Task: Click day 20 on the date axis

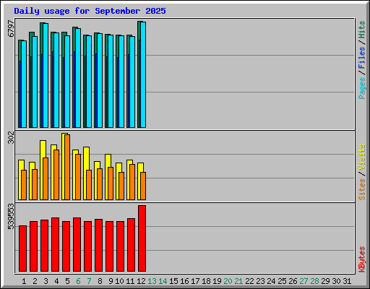Action: tap(228, 281)
